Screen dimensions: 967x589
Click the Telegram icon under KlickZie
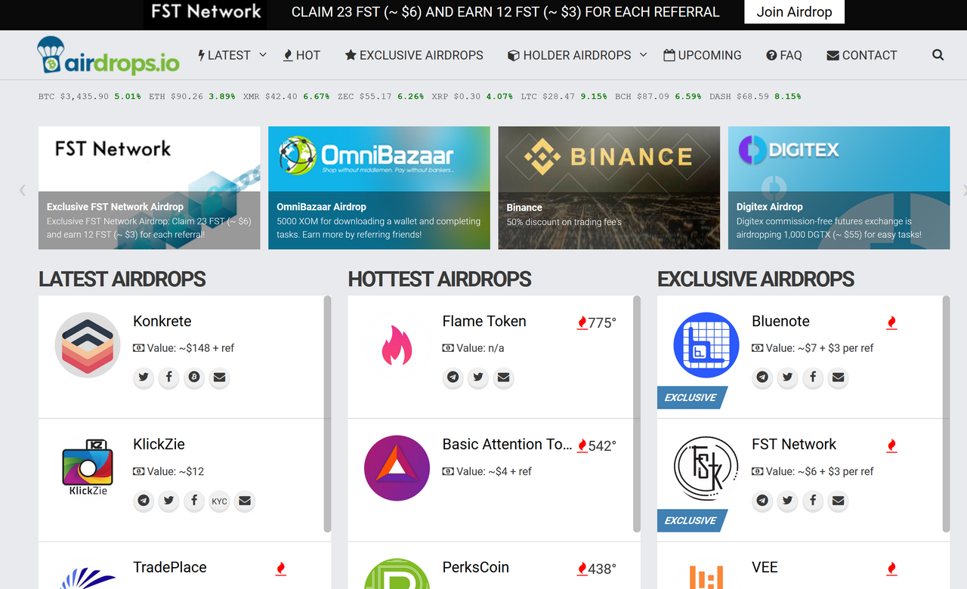coord(144,500)
